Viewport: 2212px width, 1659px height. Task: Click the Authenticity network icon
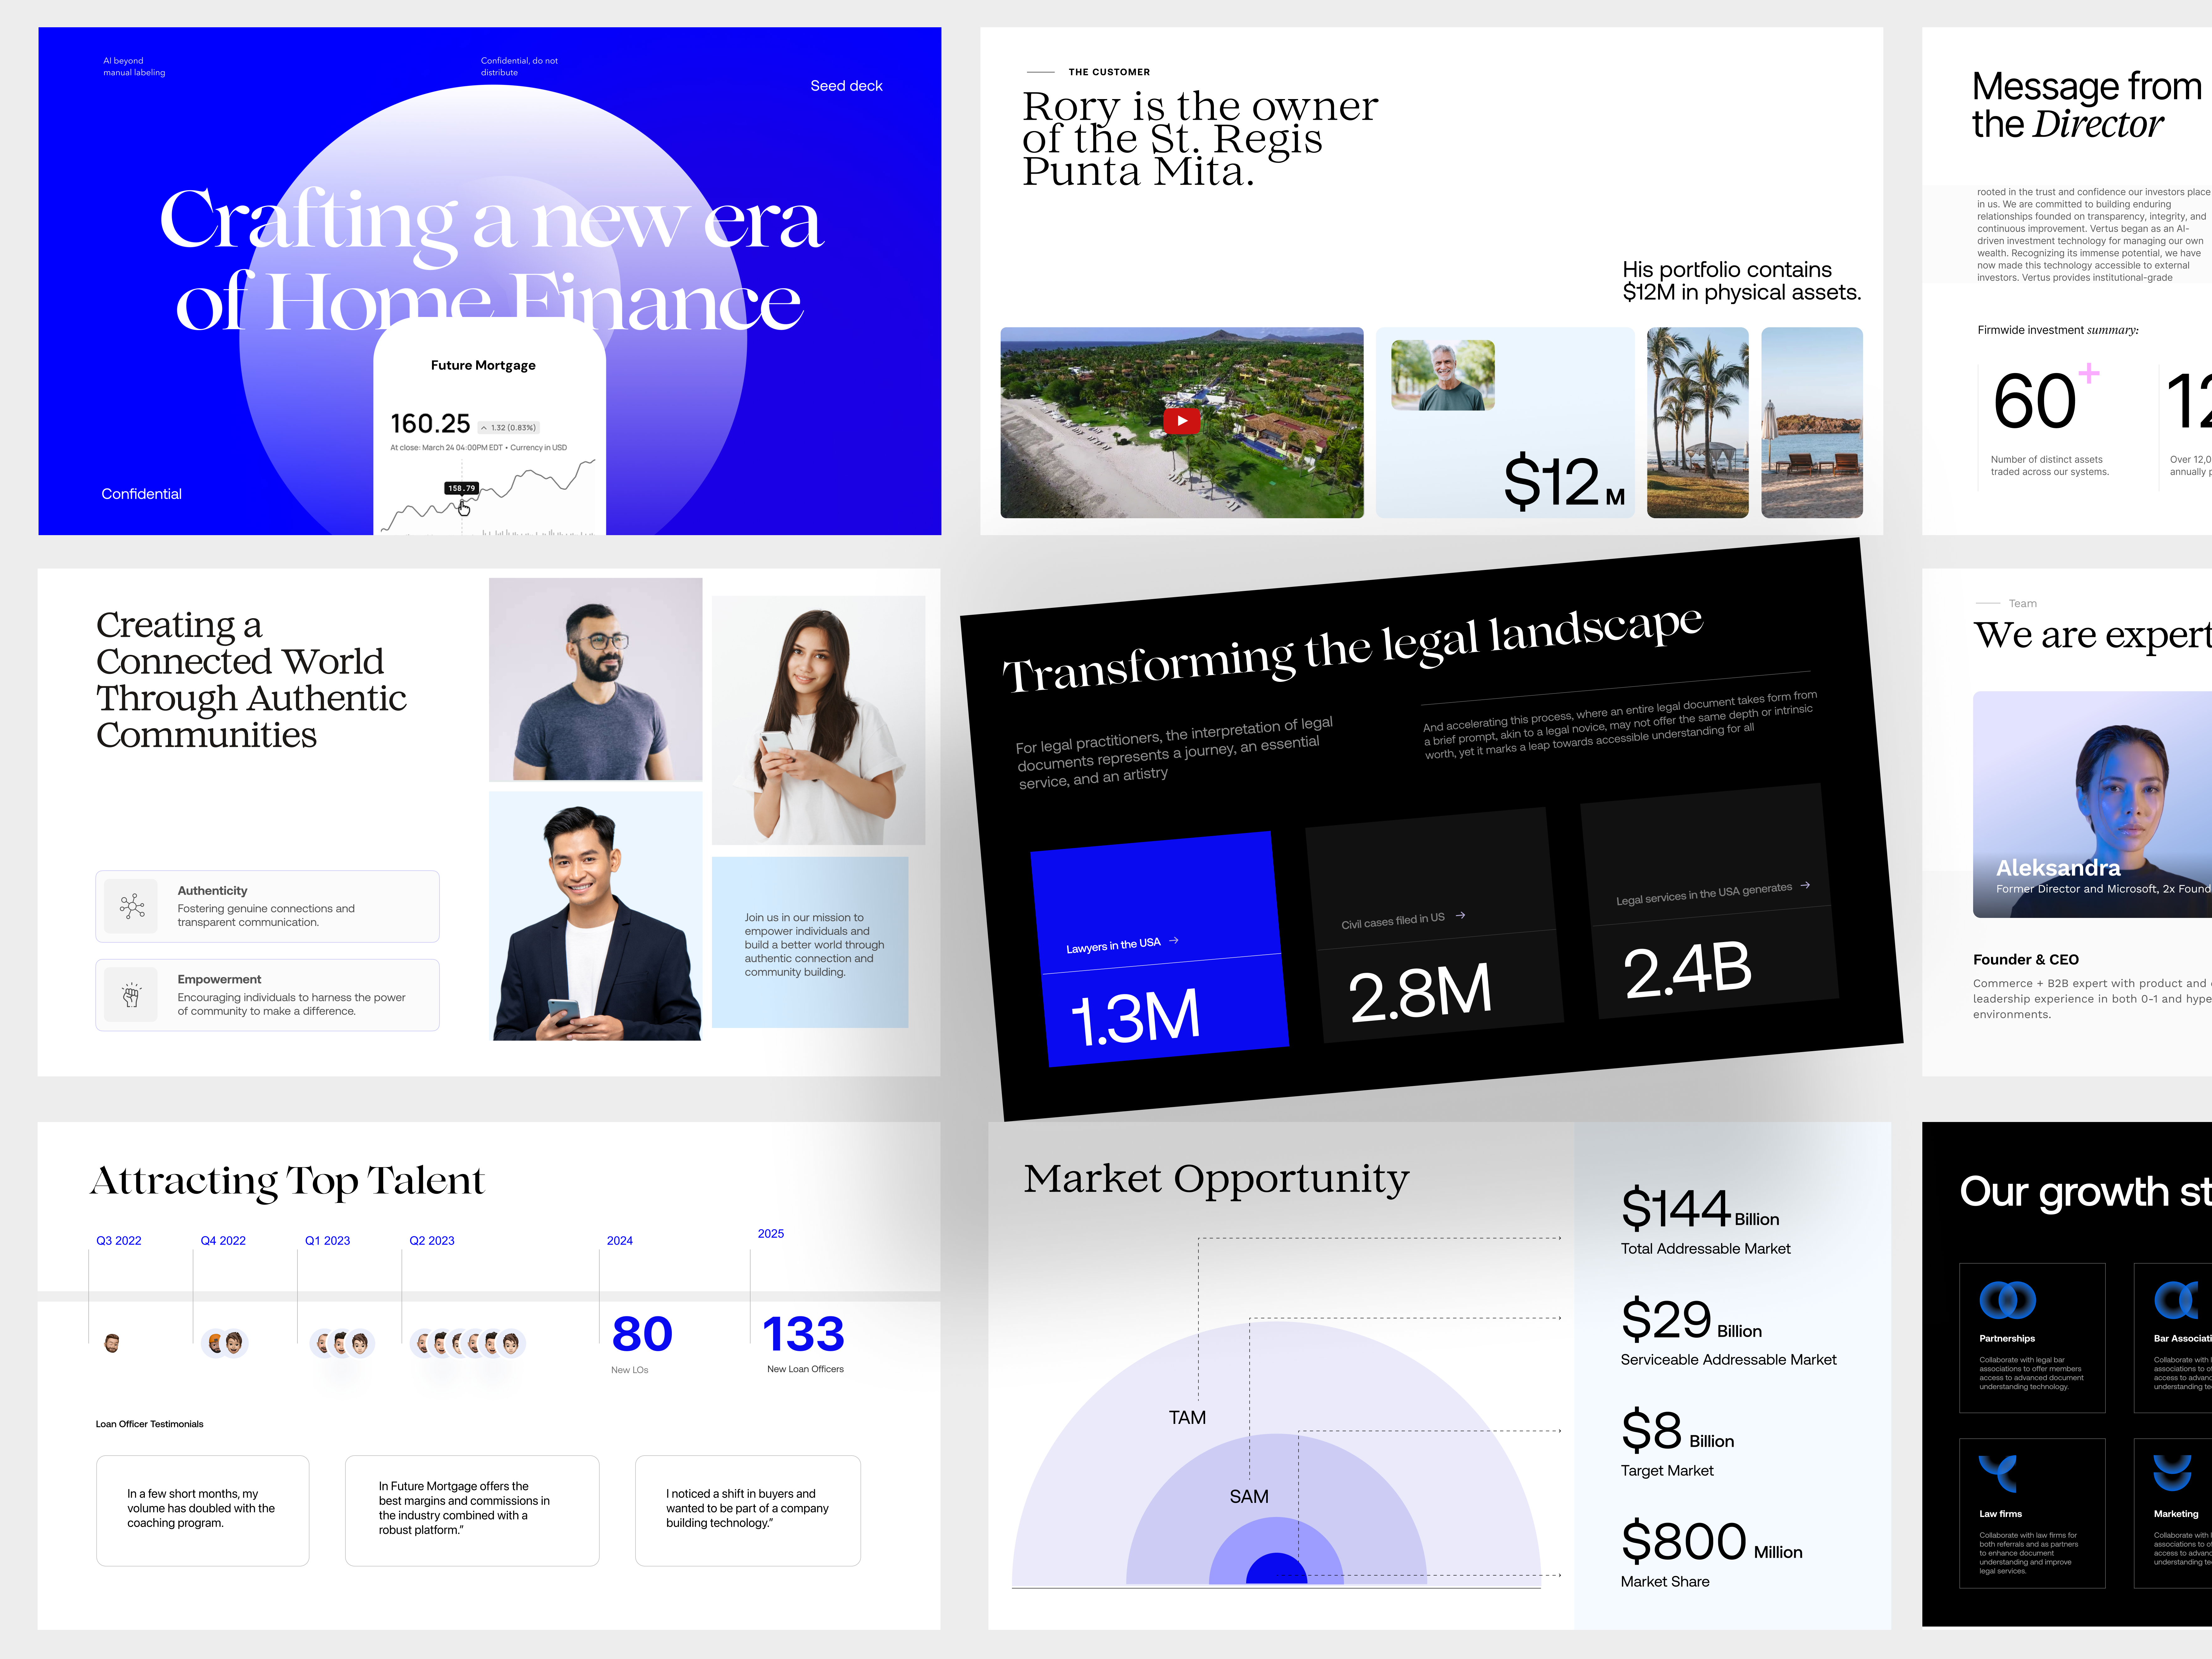click(x=132, y=906)
